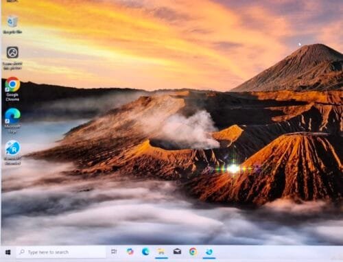343x262 pixels.
Task: Open Task View on the taskbar
Action: click(x=114, y=252)
